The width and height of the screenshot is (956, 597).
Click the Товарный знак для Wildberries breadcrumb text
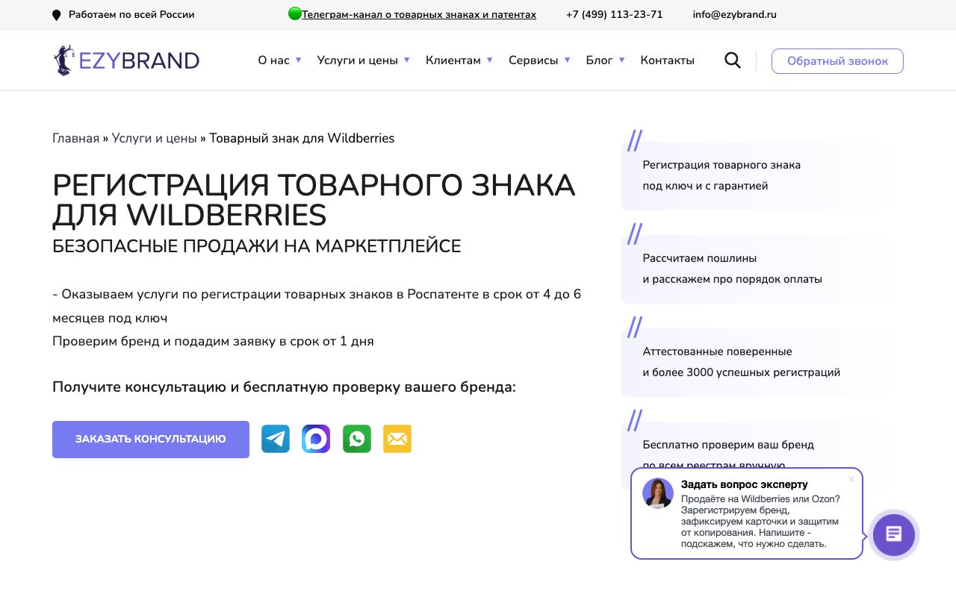302,138
